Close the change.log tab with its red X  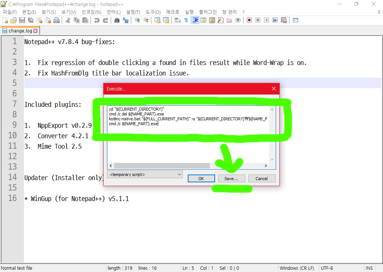[36, 31]
